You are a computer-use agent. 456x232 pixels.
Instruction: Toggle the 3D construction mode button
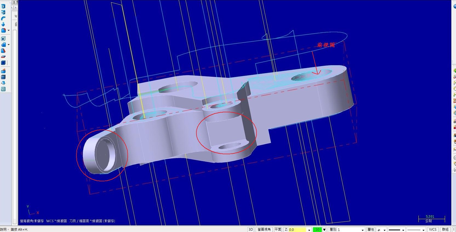coord(250,230)
